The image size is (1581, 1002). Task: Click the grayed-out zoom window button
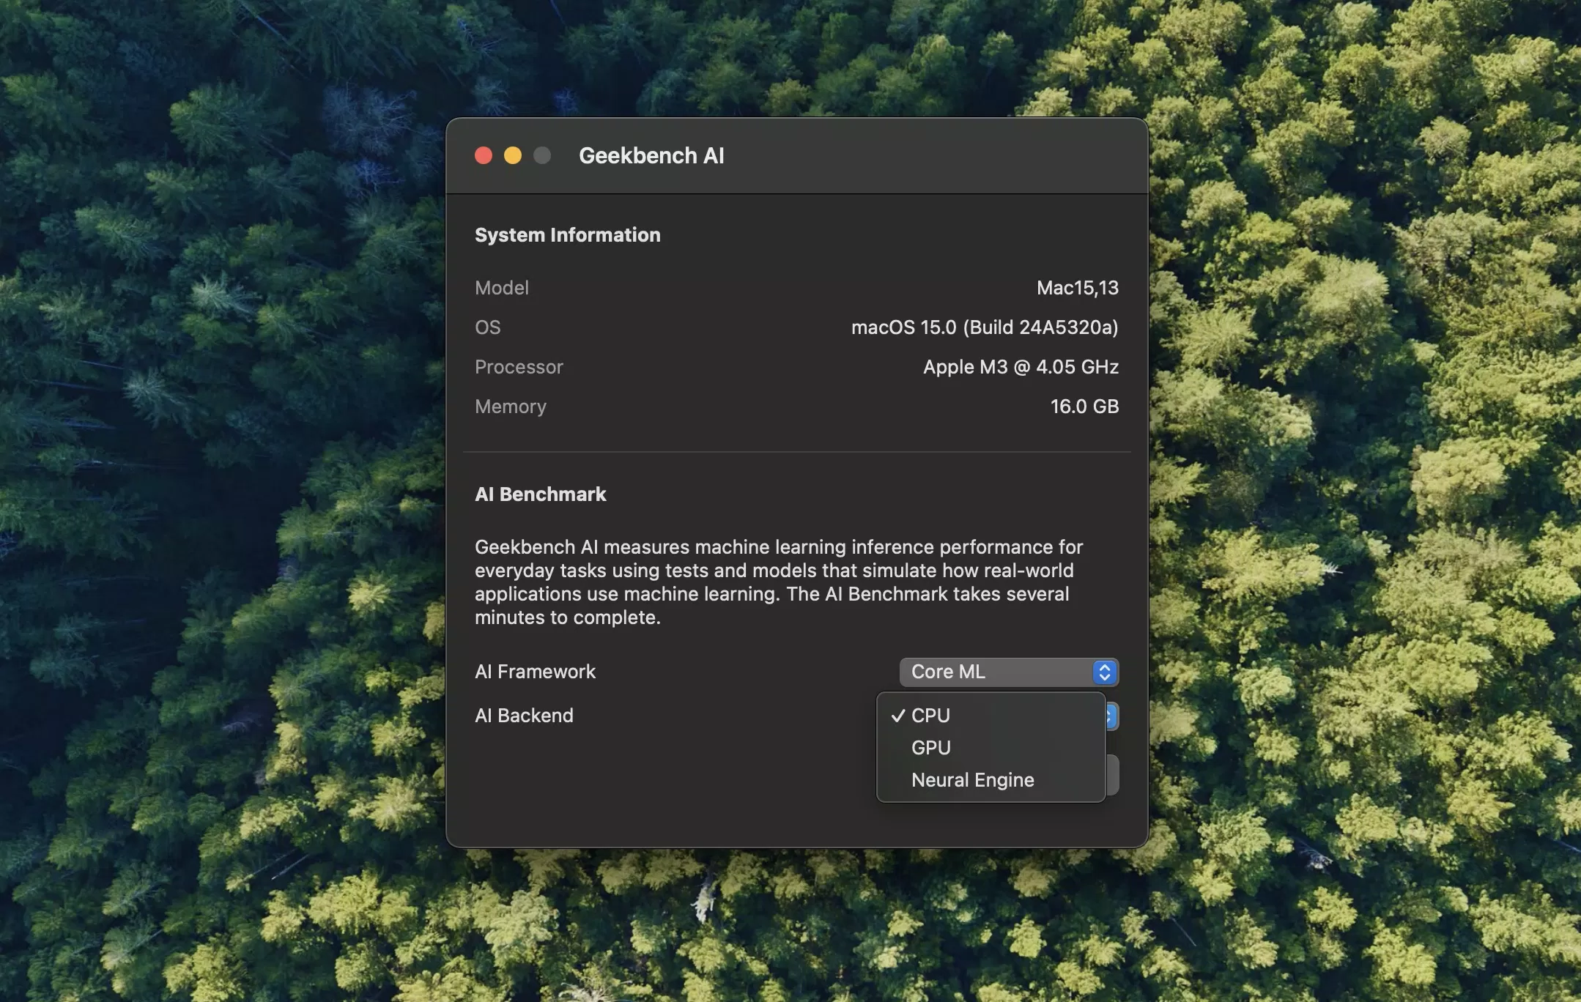tap(542, 155)
